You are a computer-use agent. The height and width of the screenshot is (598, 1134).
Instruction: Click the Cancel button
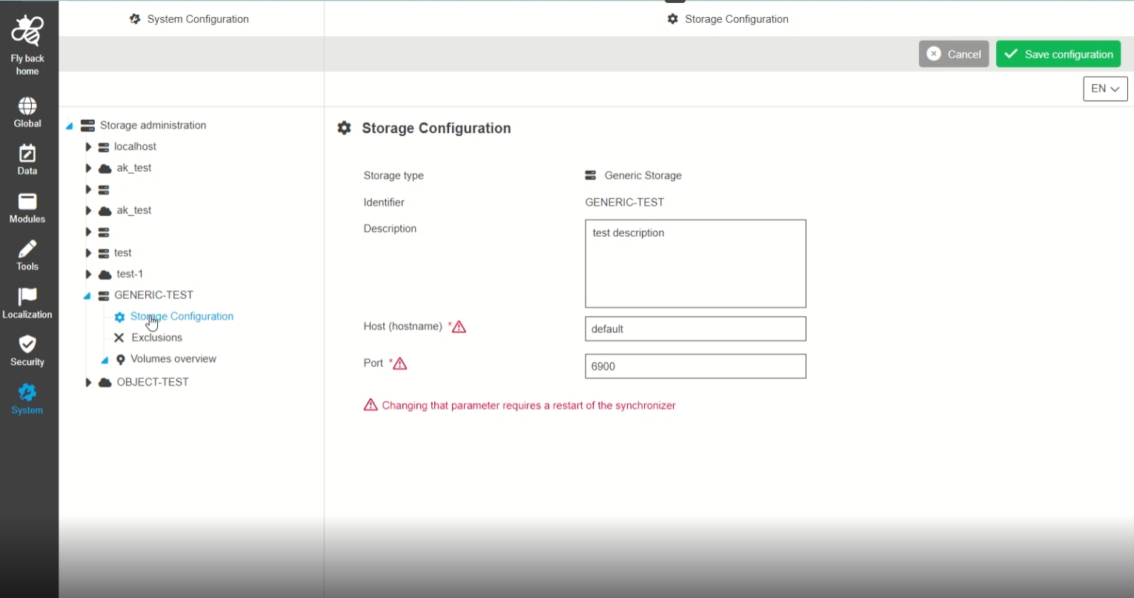coord(953,54)
